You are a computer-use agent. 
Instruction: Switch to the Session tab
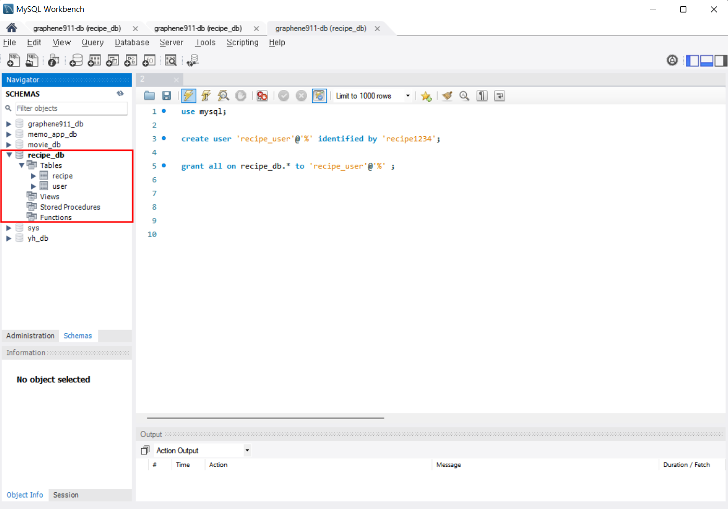[x=66, y=495]
